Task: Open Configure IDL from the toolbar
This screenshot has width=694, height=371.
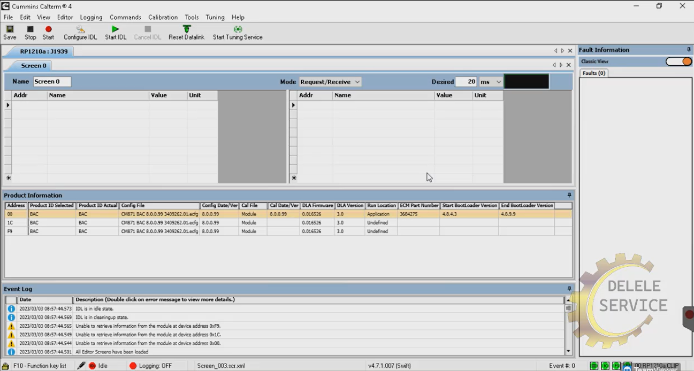Action: [80, 29]
